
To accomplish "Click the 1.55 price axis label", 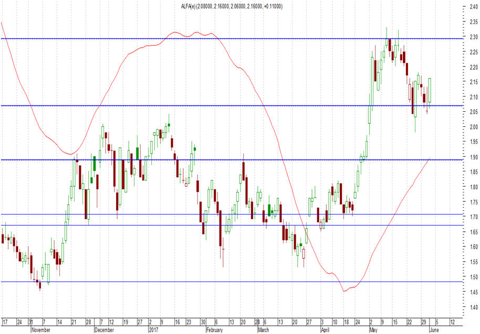I will pos(474,262).
